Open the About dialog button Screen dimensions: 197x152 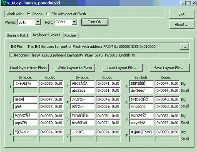coord(182,25)
